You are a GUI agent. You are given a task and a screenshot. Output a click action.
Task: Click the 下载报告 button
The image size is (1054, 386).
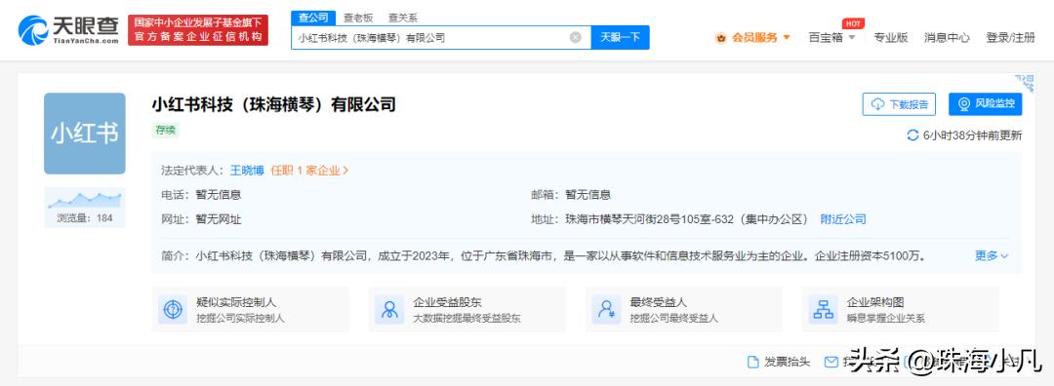coord(899,104)
